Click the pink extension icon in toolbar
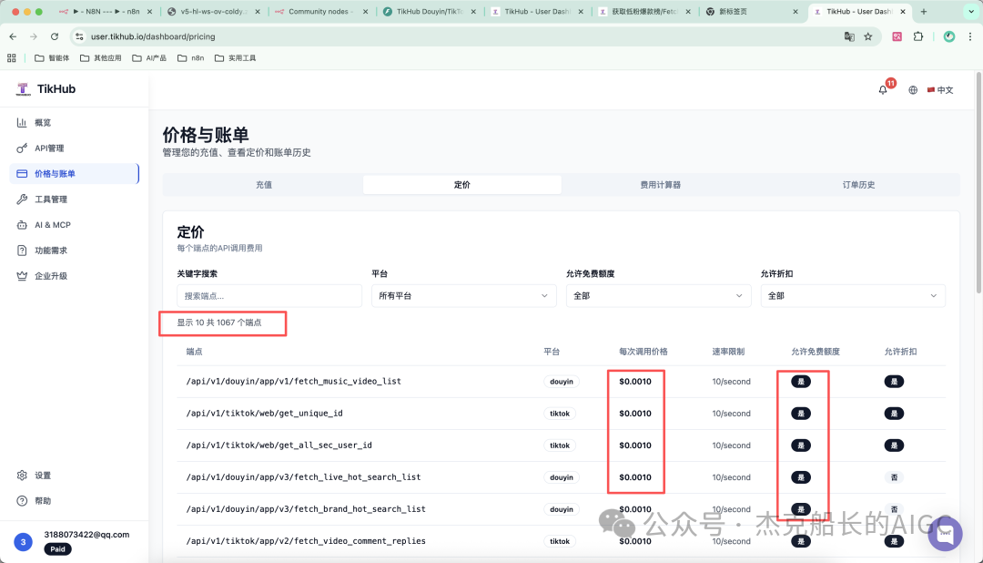The image size is (983, 563). pos(897,36)
